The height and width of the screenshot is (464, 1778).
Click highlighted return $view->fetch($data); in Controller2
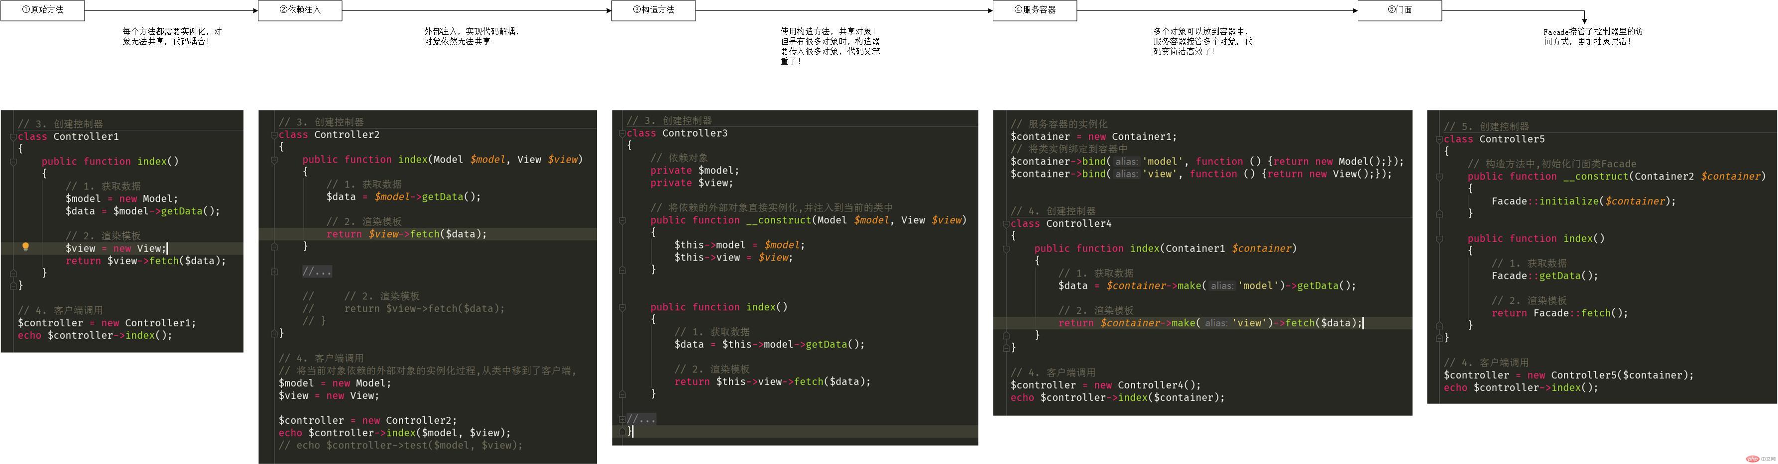tap(407, 234)
